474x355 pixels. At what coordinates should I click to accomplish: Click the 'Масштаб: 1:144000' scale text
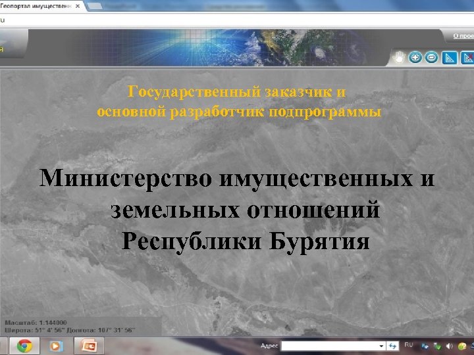(x=36, y=322)
